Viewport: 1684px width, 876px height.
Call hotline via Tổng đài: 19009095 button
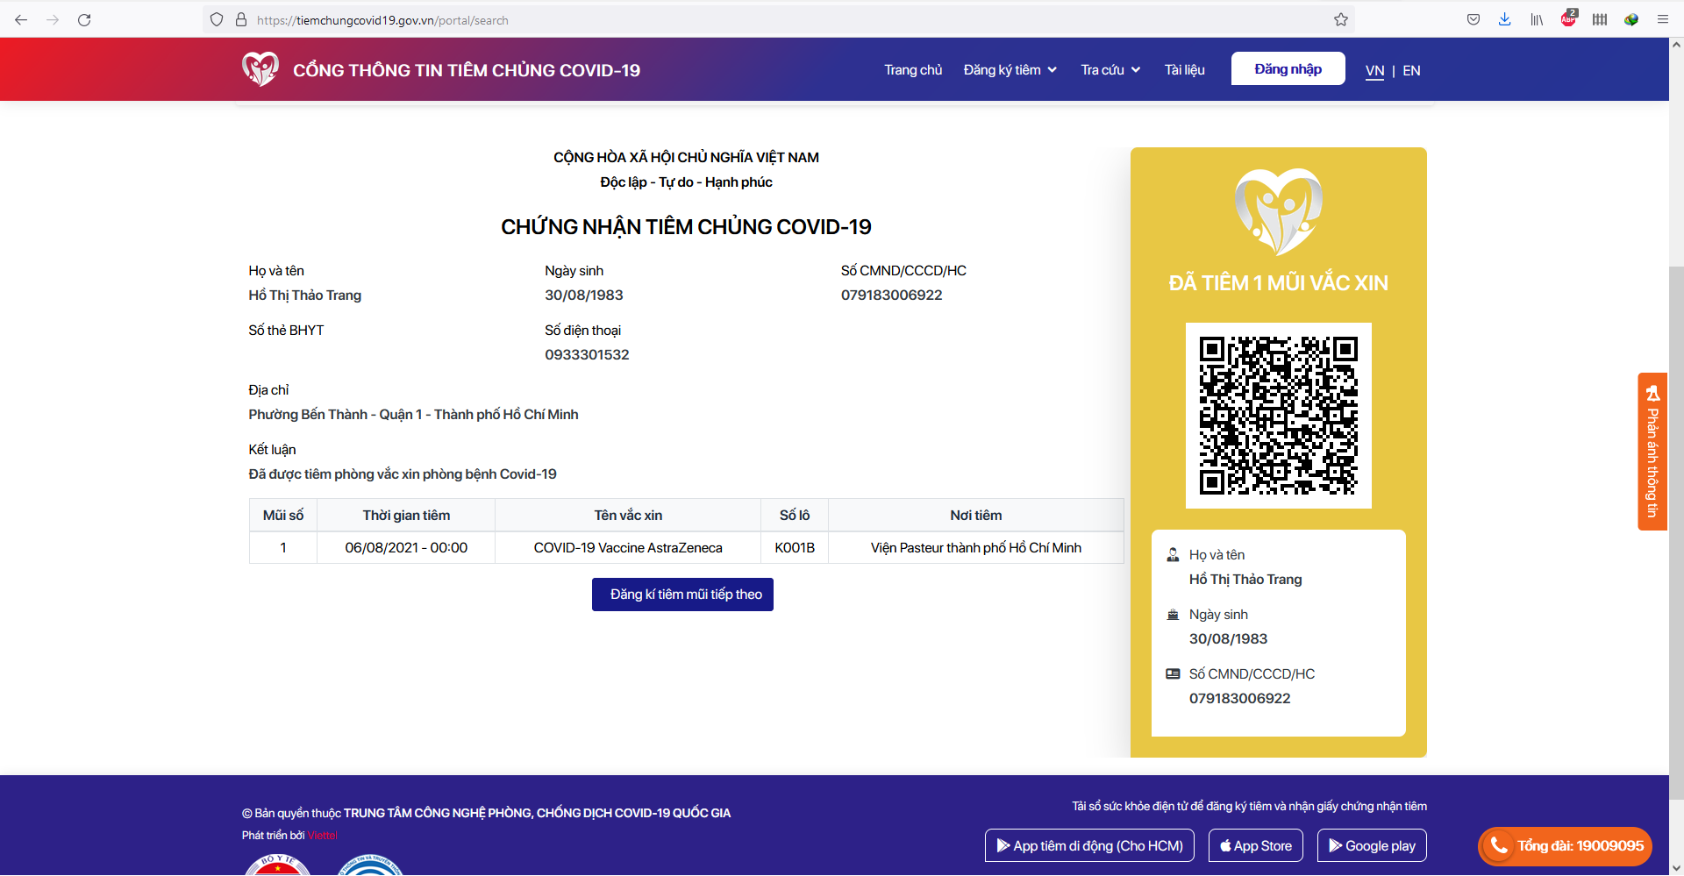1565,845
